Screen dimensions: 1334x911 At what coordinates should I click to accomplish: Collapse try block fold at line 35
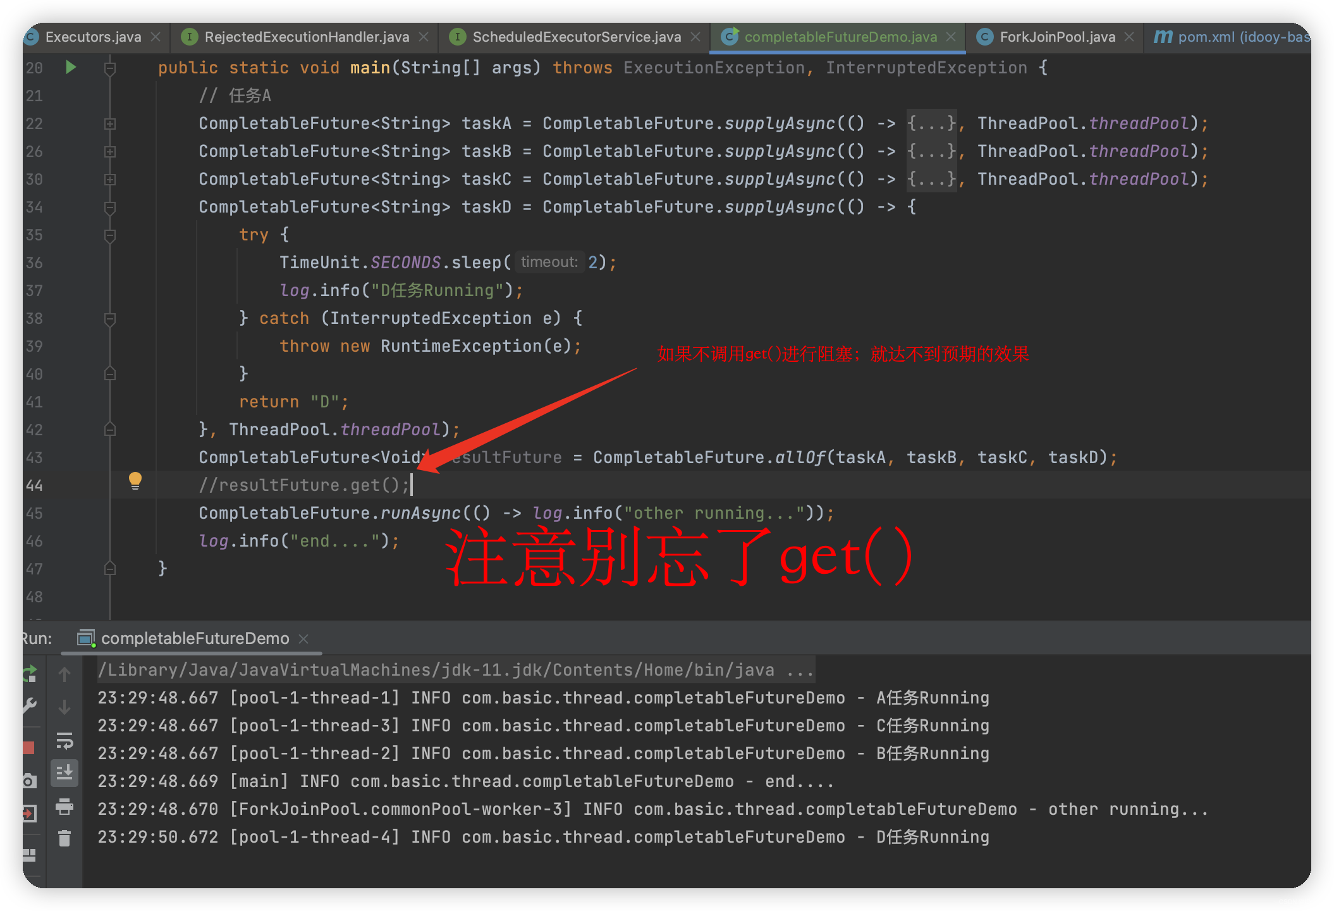(x=110, y=235)
